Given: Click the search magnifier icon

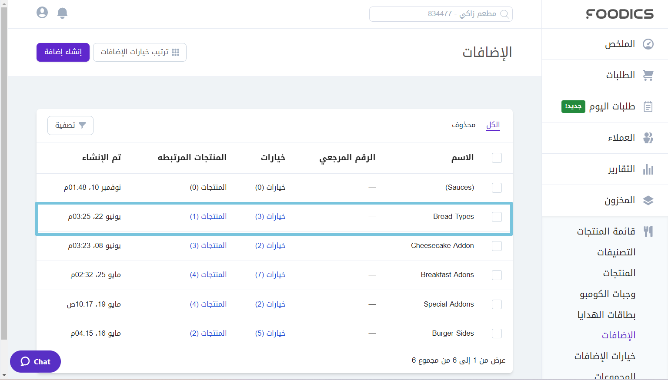Looking at the screenshot, I should point(504,14).
